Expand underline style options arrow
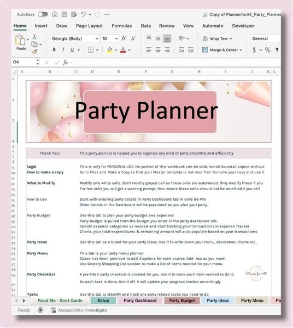This screenshot has width=293, height=328. (79, 50)
